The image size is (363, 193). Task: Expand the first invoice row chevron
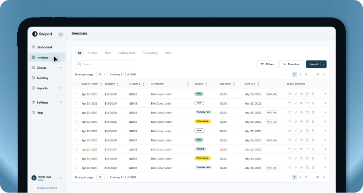[x=325, y=94]
